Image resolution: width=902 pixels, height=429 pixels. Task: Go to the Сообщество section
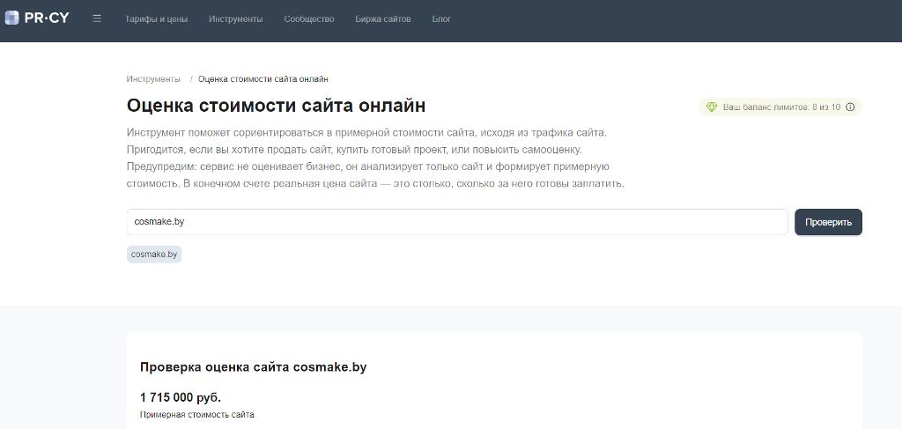[308, 18]
